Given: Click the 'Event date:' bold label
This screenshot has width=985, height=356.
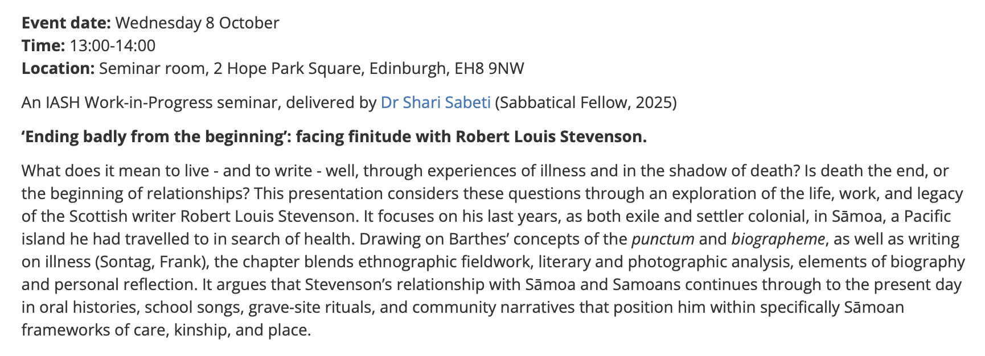Looking at the screenshot, I should [x=66, y=23].
